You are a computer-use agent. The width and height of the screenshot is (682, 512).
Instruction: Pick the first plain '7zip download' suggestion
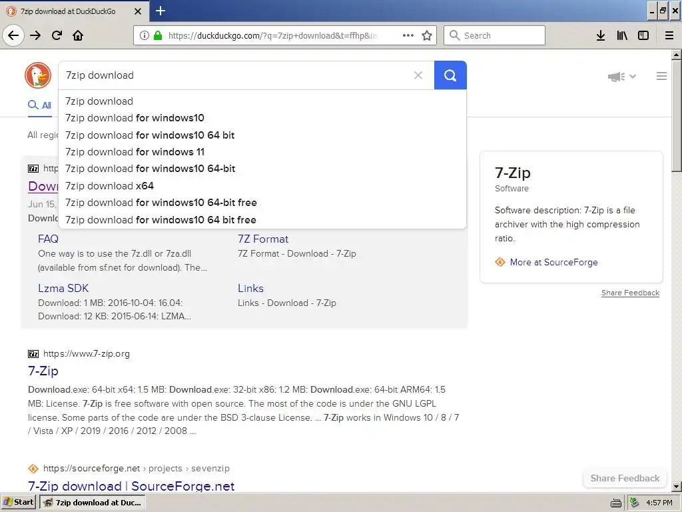tap(262, 101)
